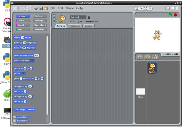Click the Scratch logo

click(x=22, y=8)
